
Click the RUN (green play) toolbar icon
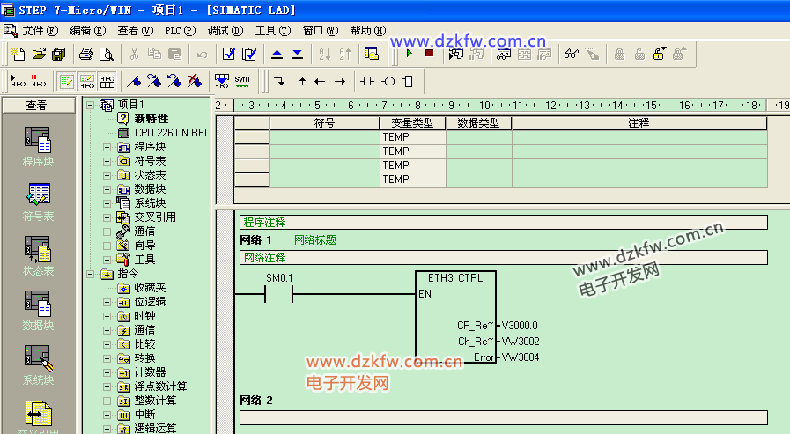point(410,54)
